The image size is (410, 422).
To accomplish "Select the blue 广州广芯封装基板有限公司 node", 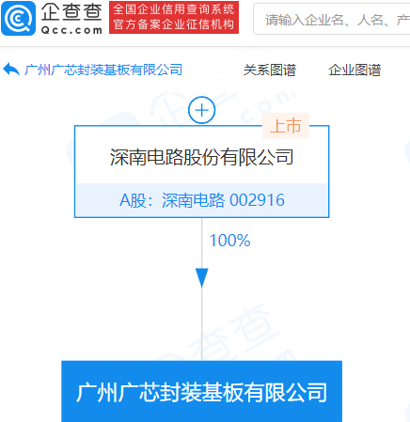I will pos(201,391).
